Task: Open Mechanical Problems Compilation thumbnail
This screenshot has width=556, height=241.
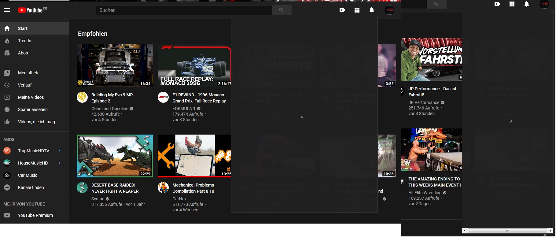Action: pyautogui.click(x=194, y=156)
